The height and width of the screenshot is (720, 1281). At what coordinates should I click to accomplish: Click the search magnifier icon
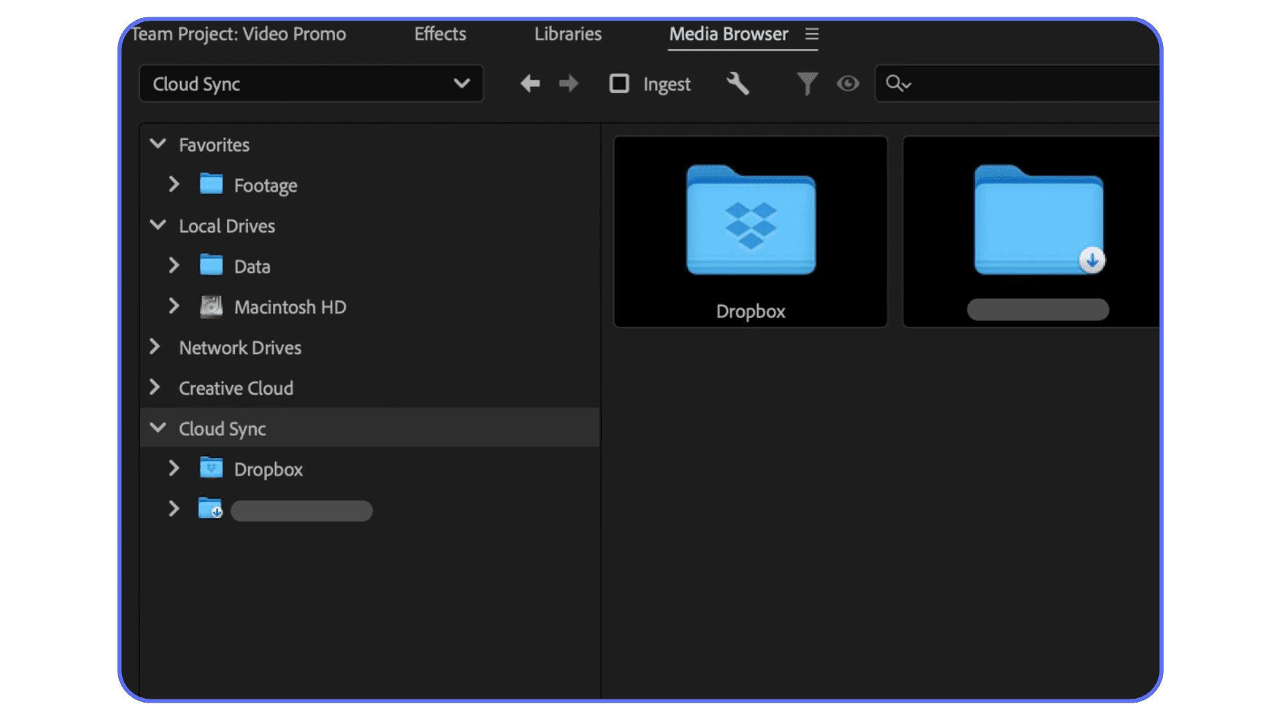(x=897, y=84)
